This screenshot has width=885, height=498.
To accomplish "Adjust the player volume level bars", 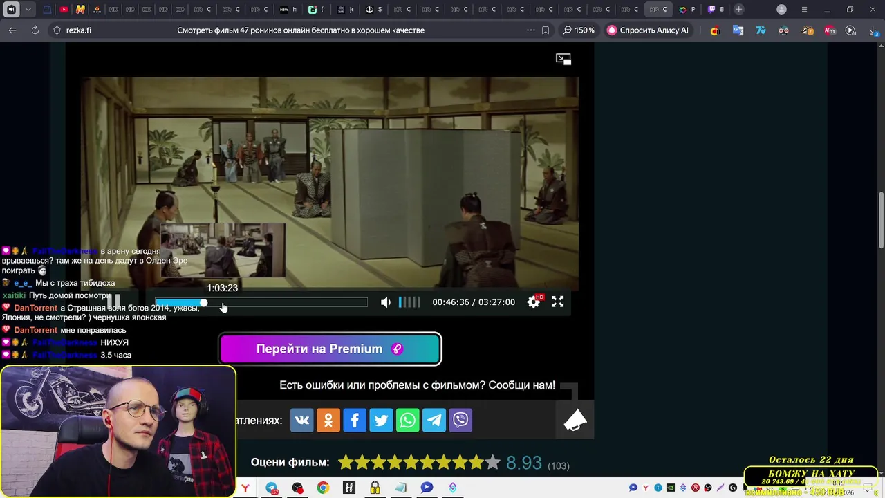I will tap(409, 302).
